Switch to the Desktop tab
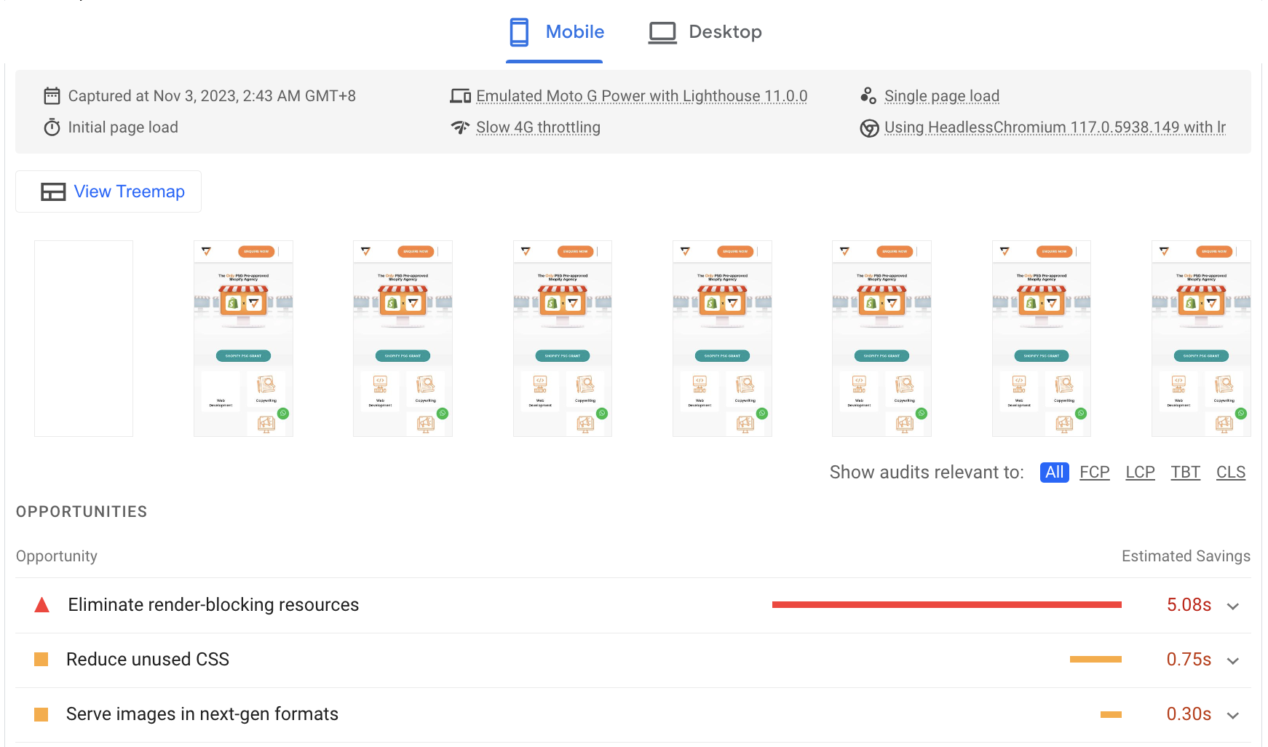Viewport: 1268px width, 747px height. click(x=705, y=32)
